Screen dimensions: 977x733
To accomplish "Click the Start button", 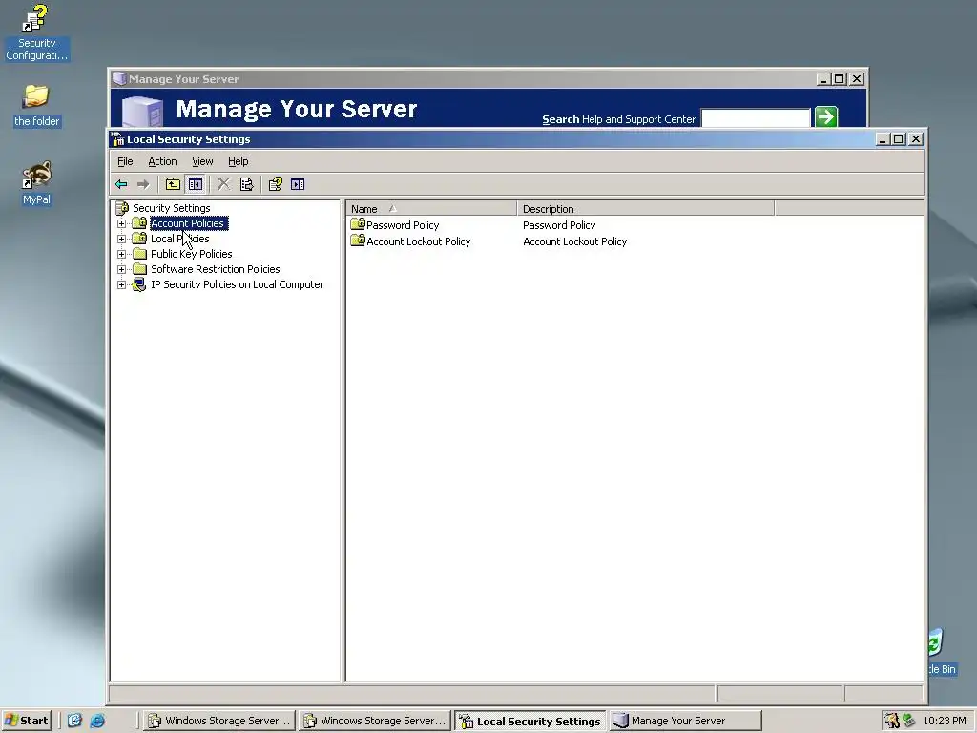I will 26,721.
